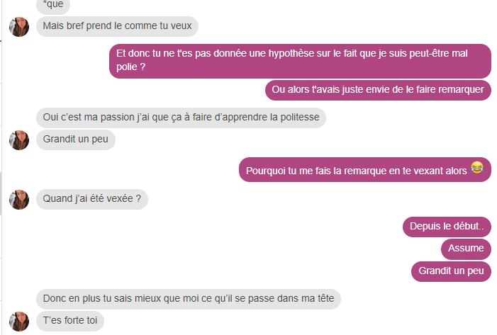Select the '*que' correction message
This screenshot has height=335, width=497.
[x=53, y=6]
